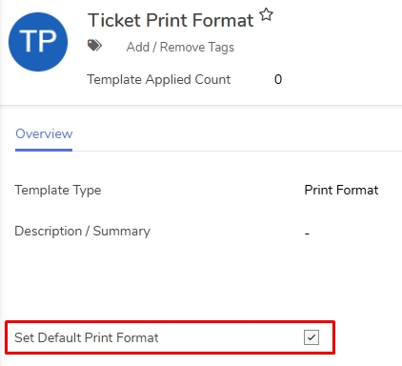Click the Description / Summary label

[x=82, y=231]
